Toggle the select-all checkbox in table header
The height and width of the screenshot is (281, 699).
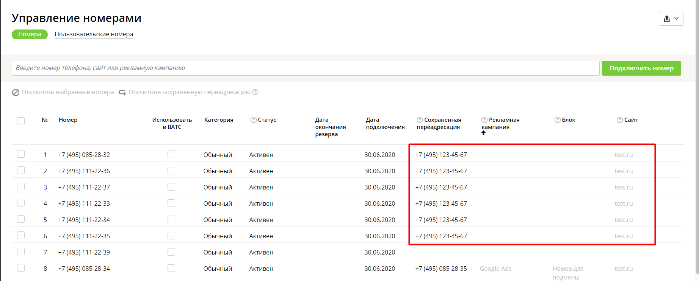point(21,121)
